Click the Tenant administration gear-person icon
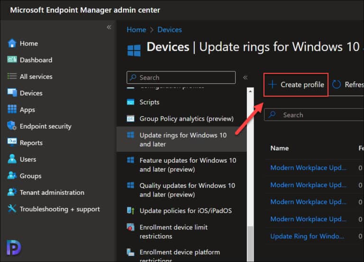Viewport: 364px width, 262px height. (12, 192)
